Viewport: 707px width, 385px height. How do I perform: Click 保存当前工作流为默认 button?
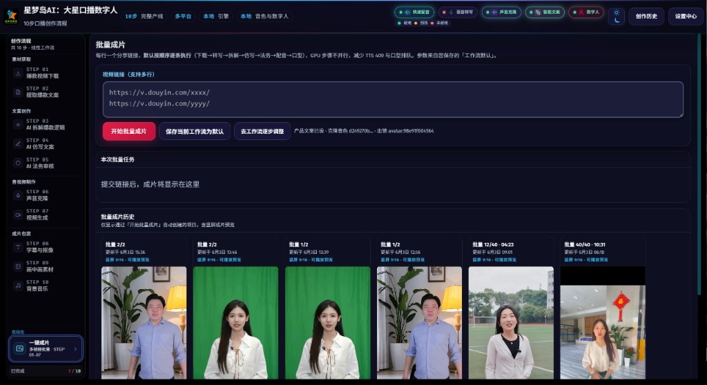pos(195,131)
